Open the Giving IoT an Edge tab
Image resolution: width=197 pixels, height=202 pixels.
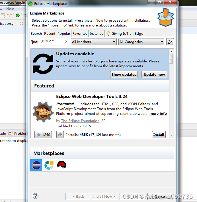click(125, 34)
